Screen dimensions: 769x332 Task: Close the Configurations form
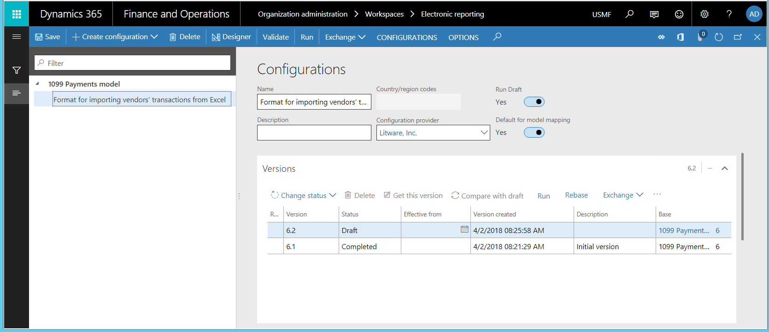click(757, 37)
